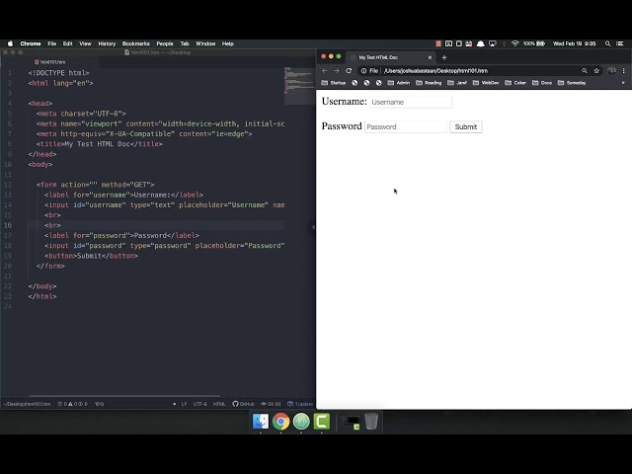Screen dimensions: 632x474
Task: Open the People menu
Action: pos(165,43)
